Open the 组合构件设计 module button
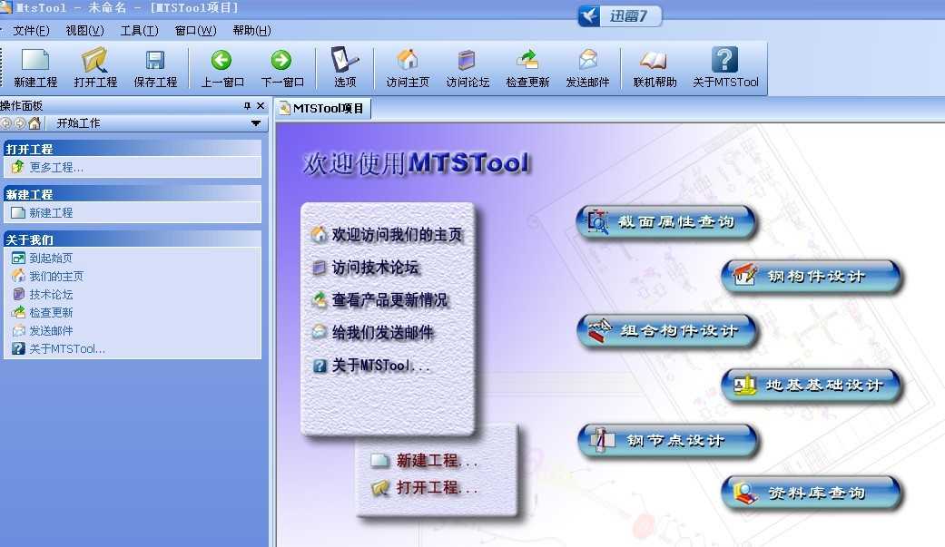945x547 pixels. pos(666,331)
